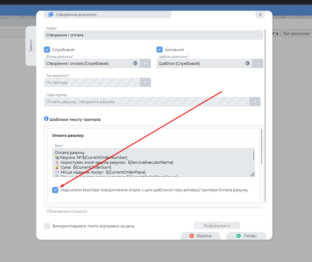
Task: Click the Відміна cancel button
Action: tap(200, 236)
